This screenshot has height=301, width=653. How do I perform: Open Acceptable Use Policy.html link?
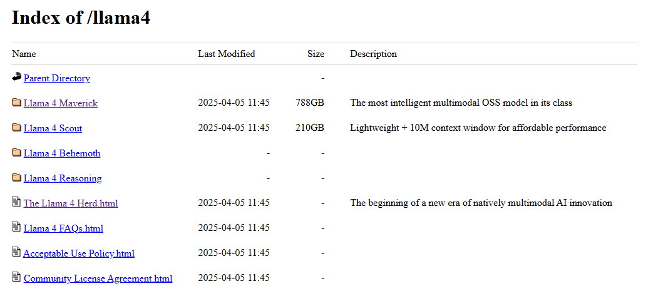(79, 253)
